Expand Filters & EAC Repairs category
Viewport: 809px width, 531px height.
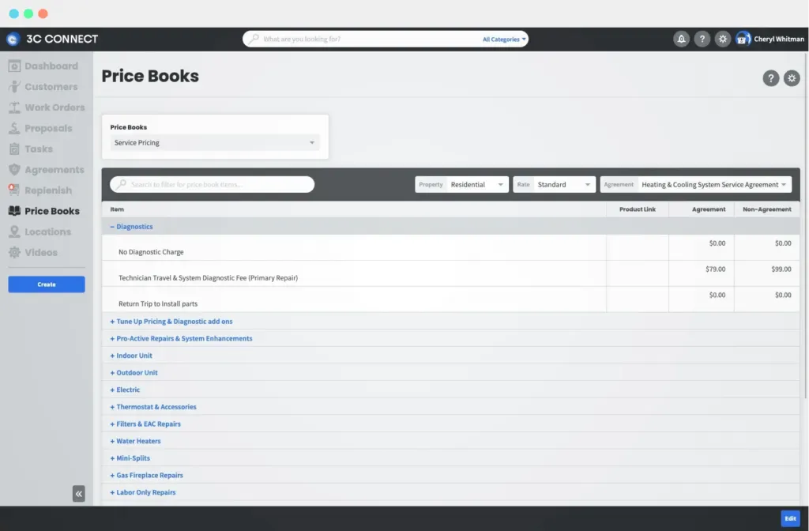click(145, 424)
